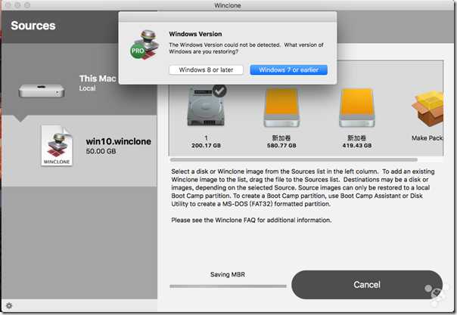Click the This Mac label
Viewport: 457px width, 315px height.
[98, 79]
